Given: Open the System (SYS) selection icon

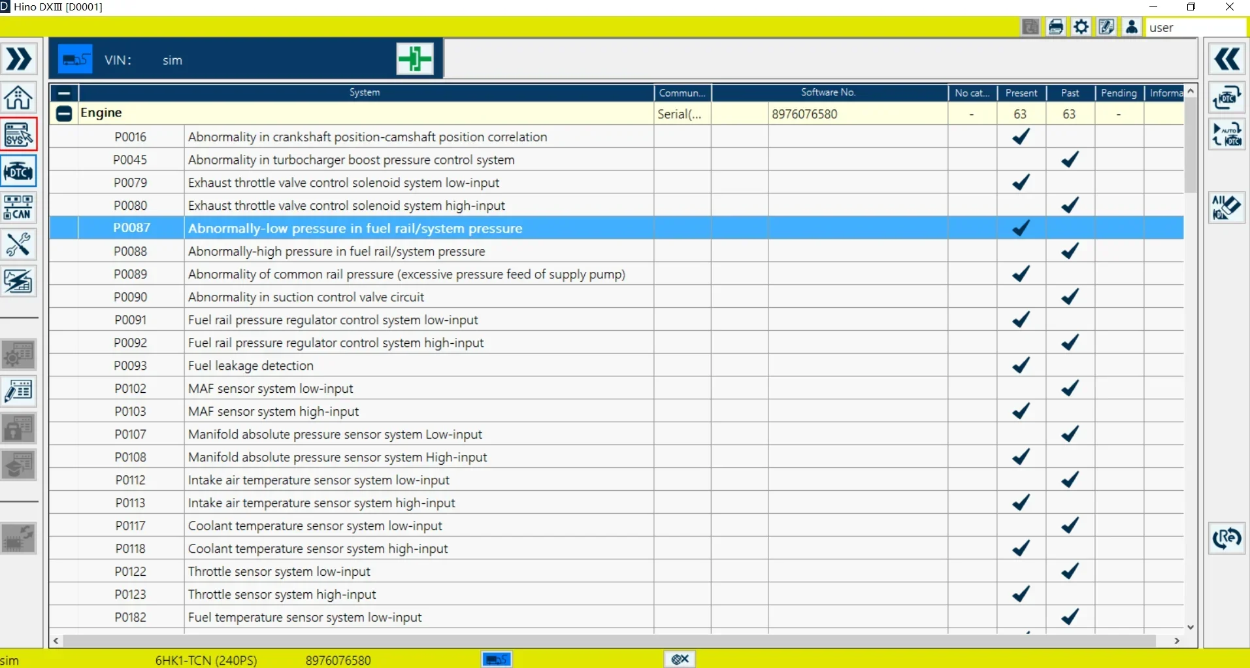Looking at the screenshot, I should [19, 135].
